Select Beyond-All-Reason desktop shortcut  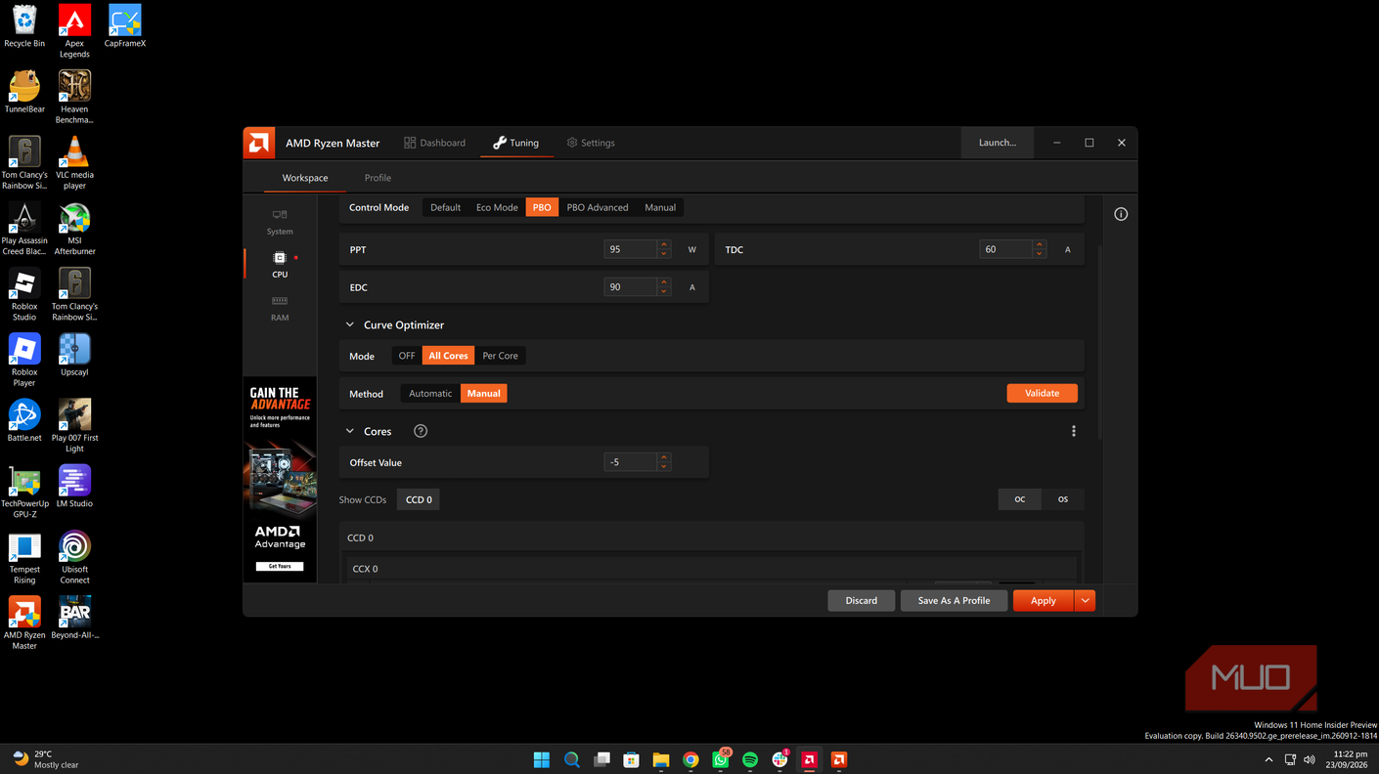(x=74, y=618)
